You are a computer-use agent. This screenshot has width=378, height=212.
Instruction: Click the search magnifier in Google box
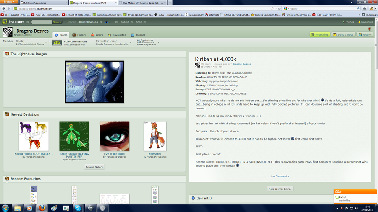(x=358, y=9)
